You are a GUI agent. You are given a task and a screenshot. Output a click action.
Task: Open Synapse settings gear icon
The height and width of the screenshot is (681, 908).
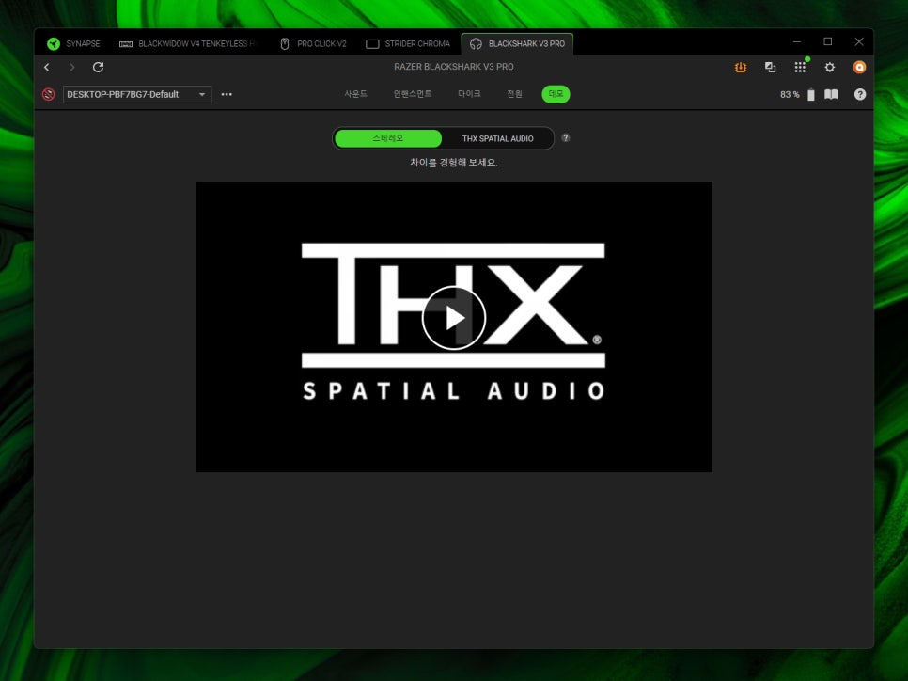pyautogui.click(x=830, y=68)
